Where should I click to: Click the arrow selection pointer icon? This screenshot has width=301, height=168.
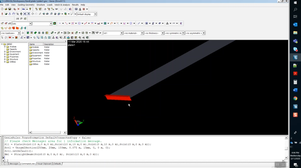click(x=2, y=38)
